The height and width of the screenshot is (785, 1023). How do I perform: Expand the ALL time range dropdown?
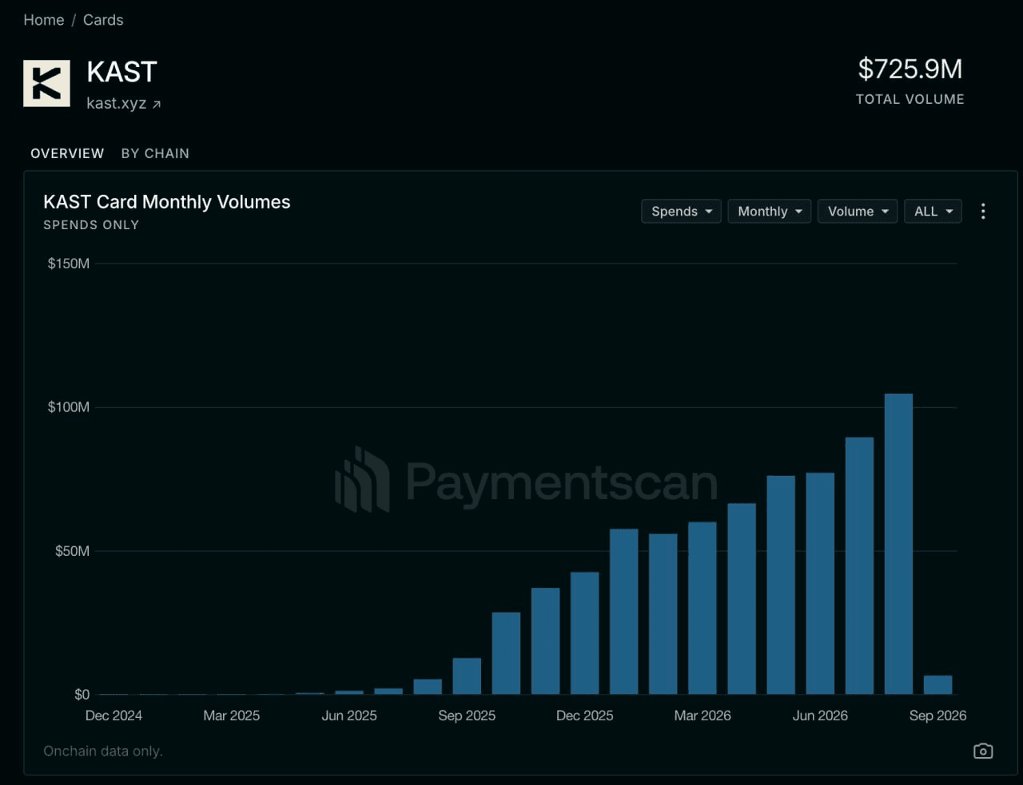[933, 211]
